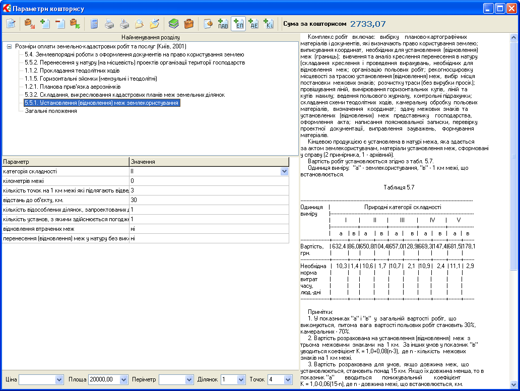Collapse the Розміри оплати tree root node

tap(9, 46)
